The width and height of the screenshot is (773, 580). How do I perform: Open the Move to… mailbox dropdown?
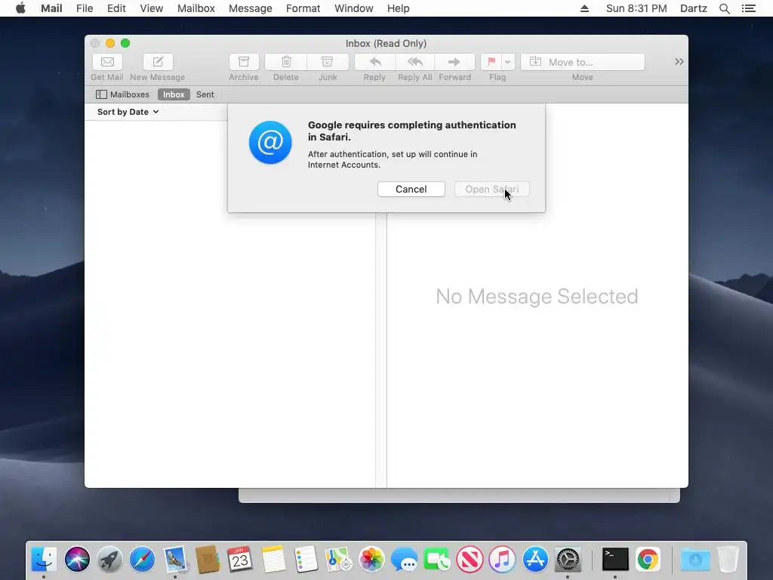[x=583, y=62]
